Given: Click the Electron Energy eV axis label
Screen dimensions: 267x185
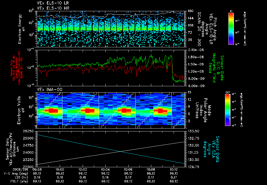Looking at the screenshot, I should pos(22,29).
